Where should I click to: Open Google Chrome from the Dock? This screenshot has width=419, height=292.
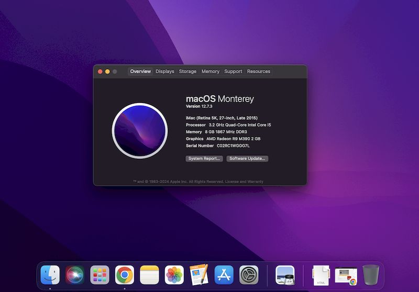[x=125, y=275]
